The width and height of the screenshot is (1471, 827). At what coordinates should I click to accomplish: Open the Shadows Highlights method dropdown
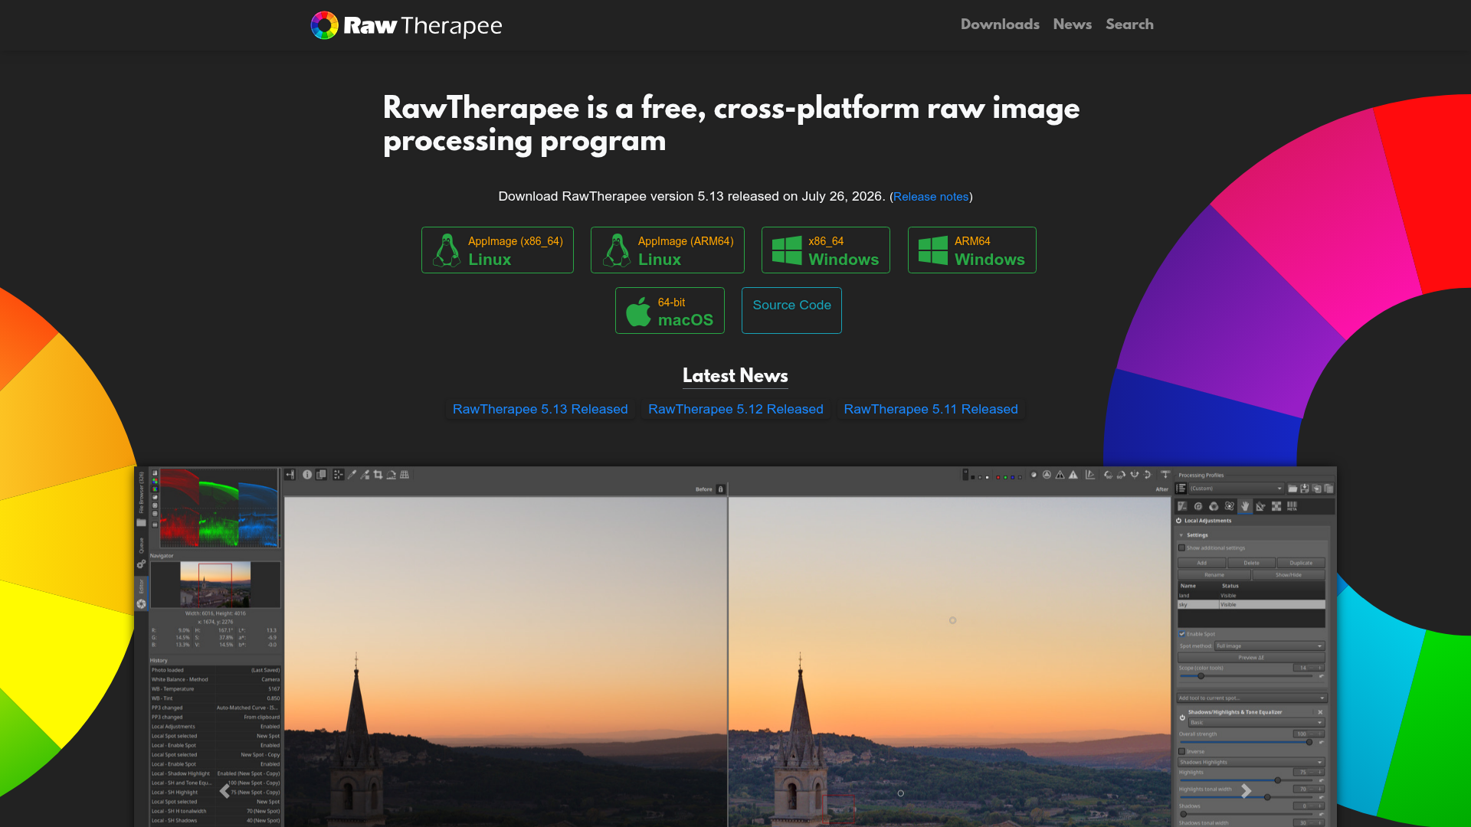(x=1251, y=762)
